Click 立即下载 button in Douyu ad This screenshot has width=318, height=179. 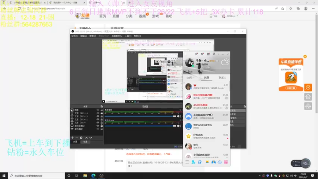click(291, 88)
